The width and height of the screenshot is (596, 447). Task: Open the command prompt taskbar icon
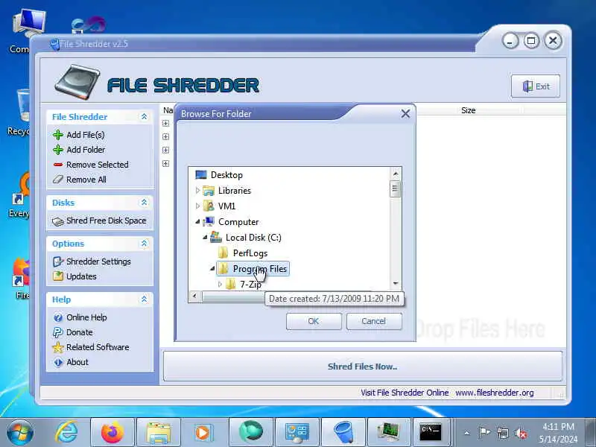(x=431, y=432)
